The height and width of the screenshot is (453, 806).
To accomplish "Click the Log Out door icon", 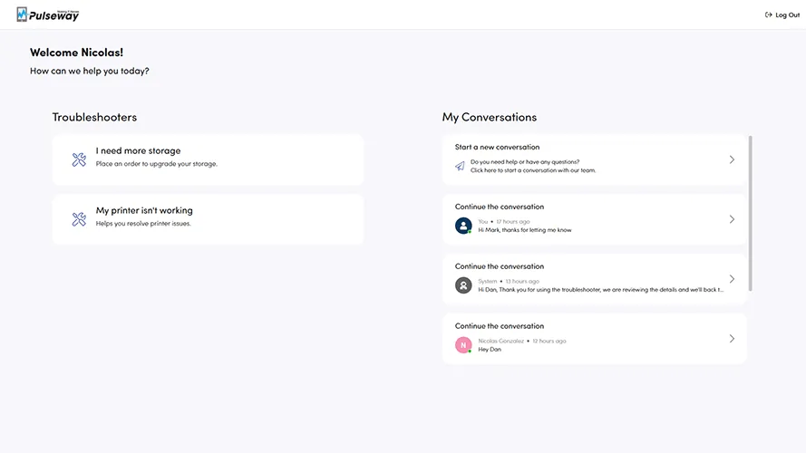I will [x=769, y=14].
